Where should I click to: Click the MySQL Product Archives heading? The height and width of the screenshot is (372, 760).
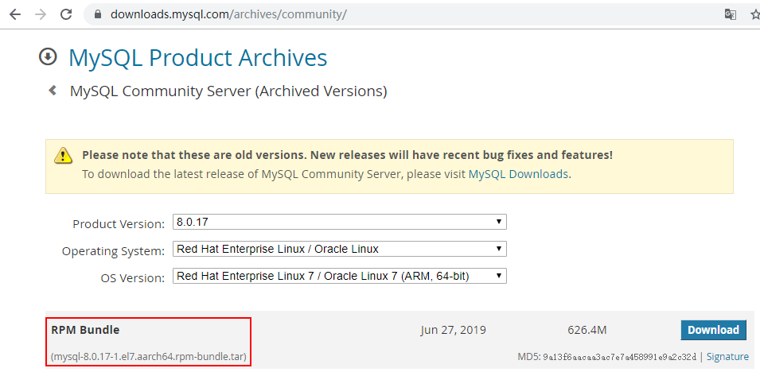[x=197, y=58]
